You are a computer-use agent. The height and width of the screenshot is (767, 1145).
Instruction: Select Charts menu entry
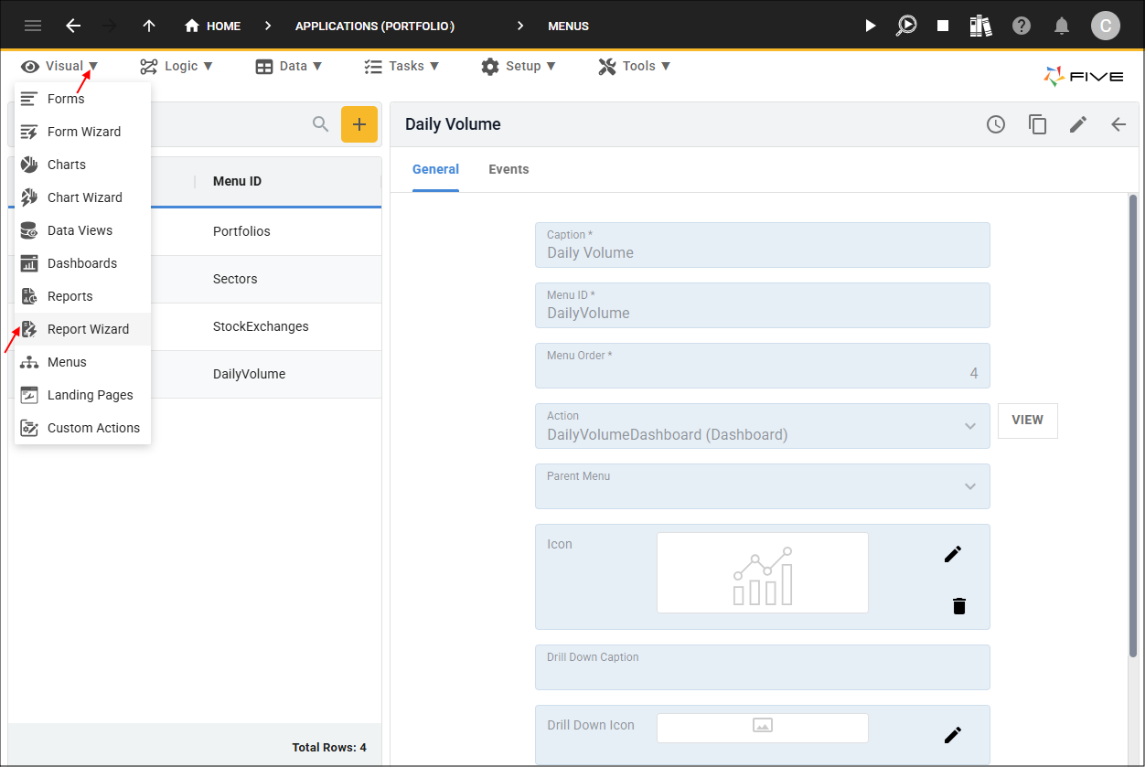82,165
